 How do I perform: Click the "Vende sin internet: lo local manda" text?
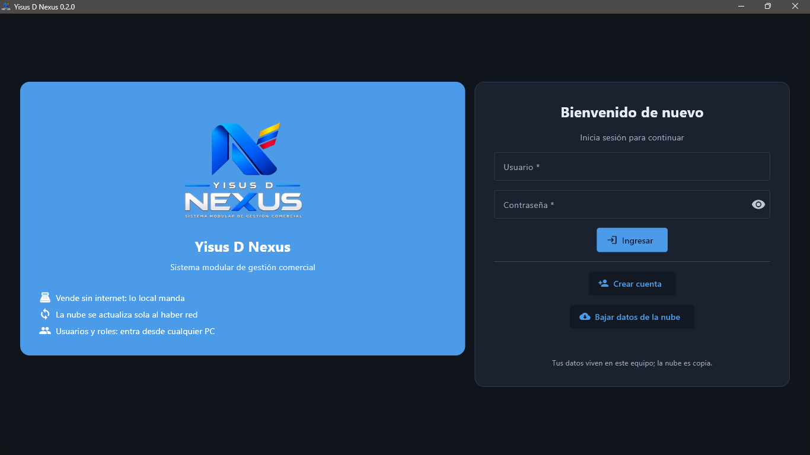pyautogui.click(x=120, y=298)
